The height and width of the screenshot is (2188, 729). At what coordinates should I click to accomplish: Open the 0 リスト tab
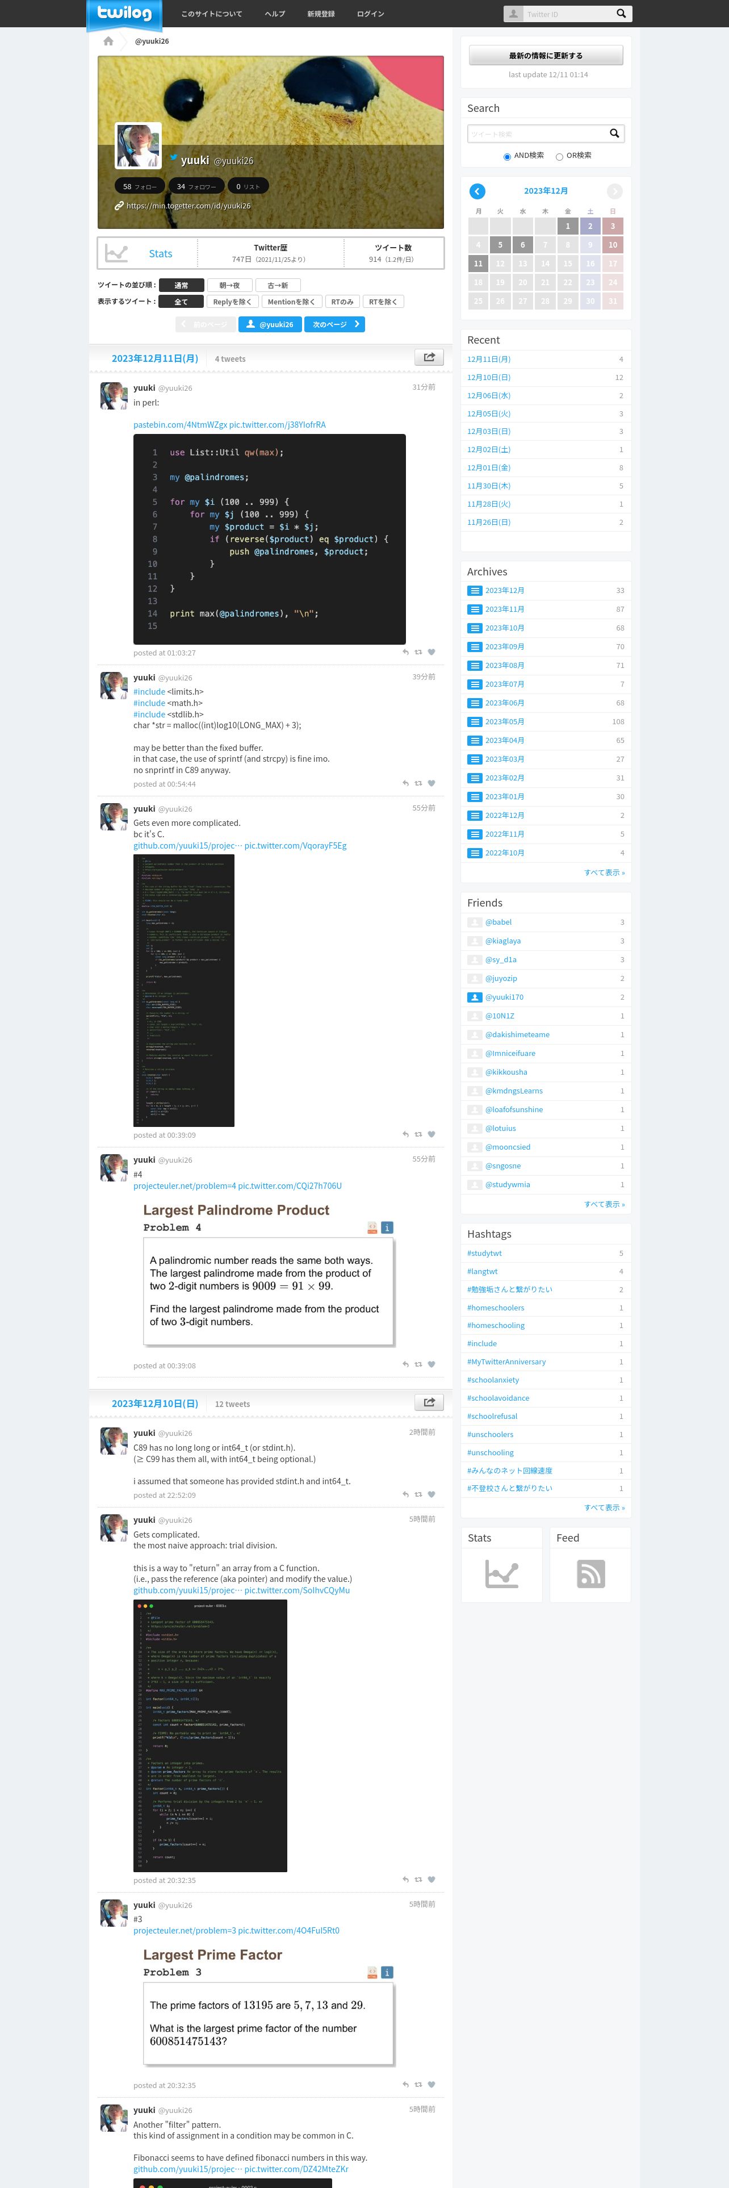(x=248, y=186)
